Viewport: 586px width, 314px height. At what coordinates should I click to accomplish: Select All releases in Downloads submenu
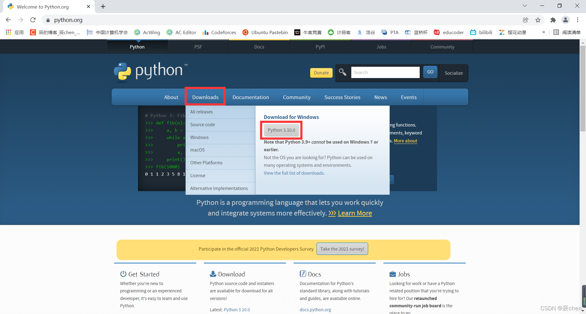tap(220, 112)
